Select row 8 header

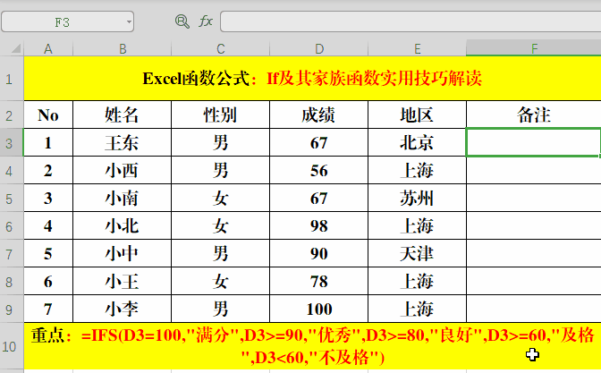10,282
